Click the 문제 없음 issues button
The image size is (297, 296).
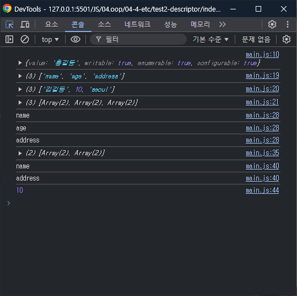click(256, 40)
